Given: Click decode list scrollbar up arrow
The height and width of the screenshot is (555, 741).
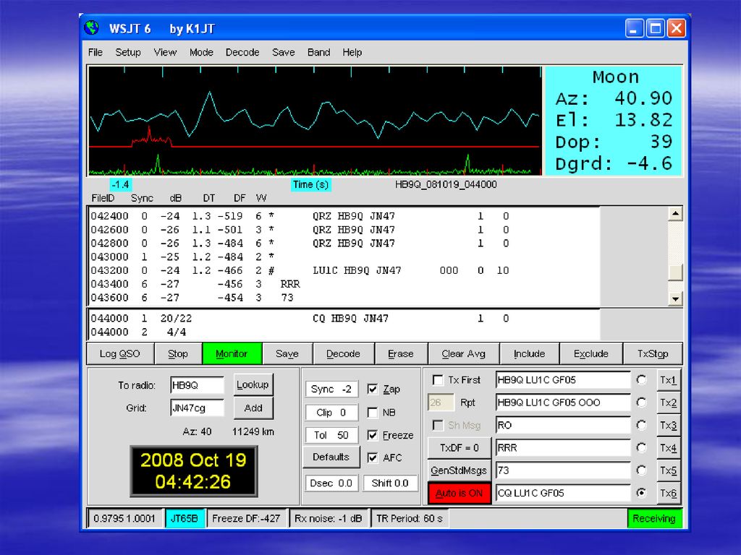Looking at the screenshot, I should [675, 214].
